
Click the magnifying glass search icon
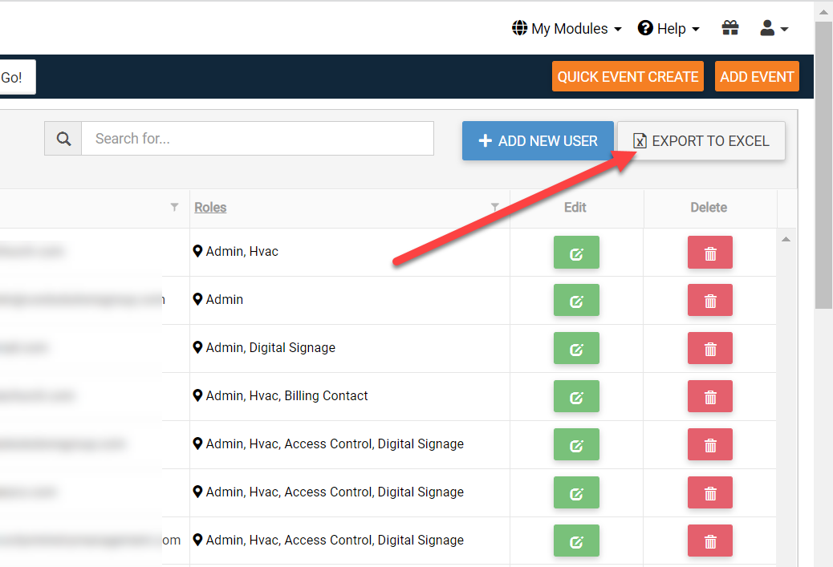63,139
